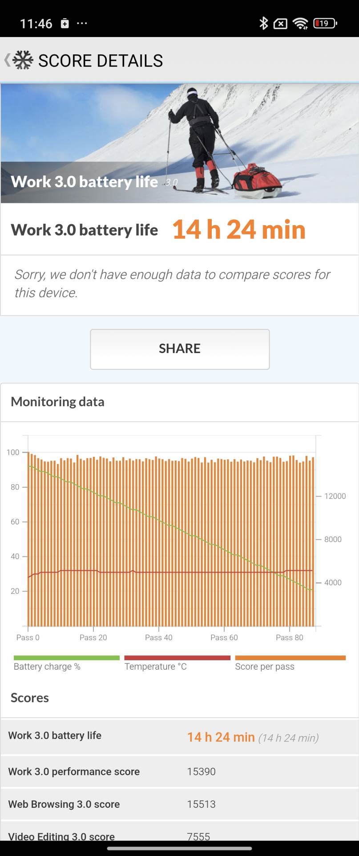Tap the data saver icon in status bar
Screen dimensions: 359x856
(279, 23)
